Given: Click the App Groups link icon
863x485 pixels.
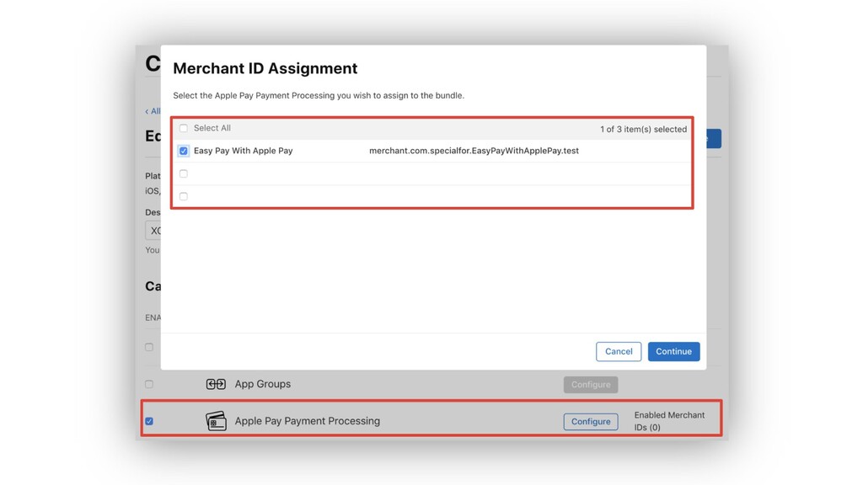Looking at the screenshot, I should click(x=216, y=384).
